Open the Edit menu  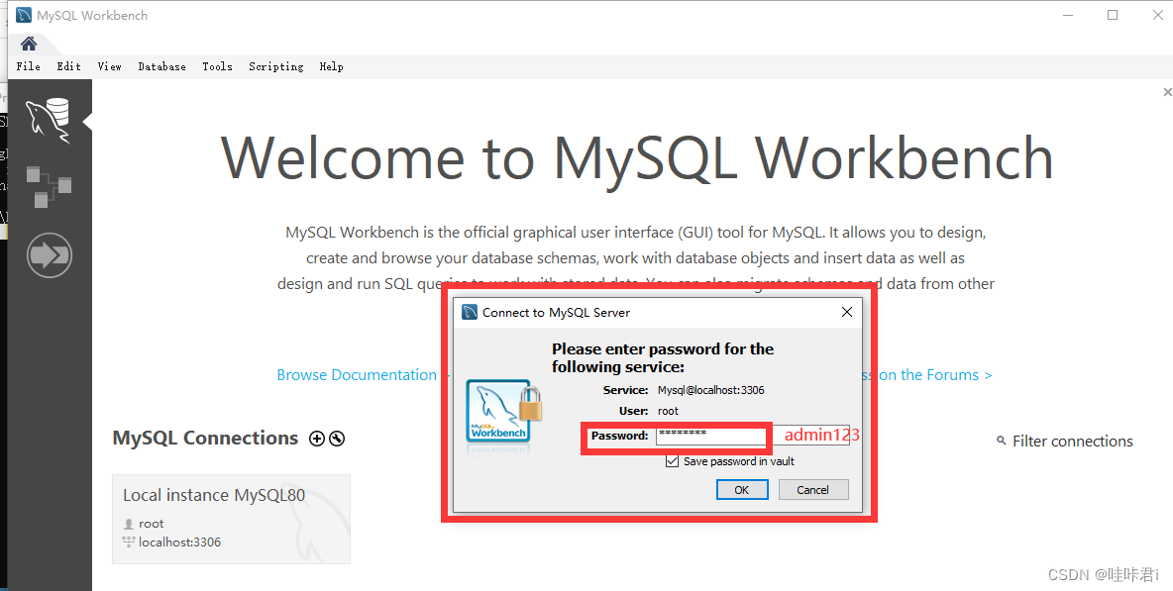[x=68, y=66]
